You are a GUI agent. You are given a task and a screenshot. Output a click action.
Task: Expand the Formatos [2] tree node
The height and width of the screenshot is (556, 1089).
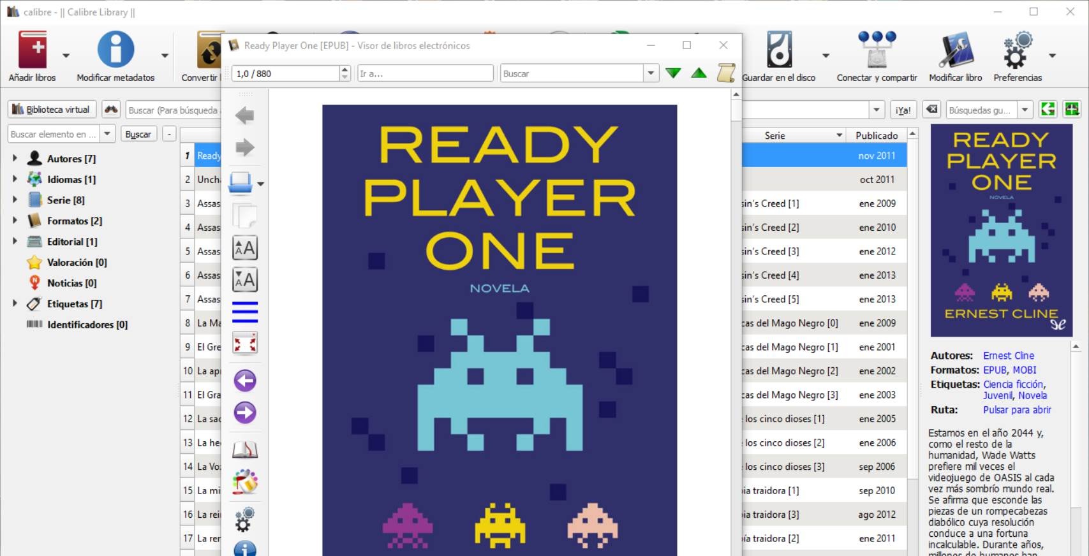click(15, 221)
